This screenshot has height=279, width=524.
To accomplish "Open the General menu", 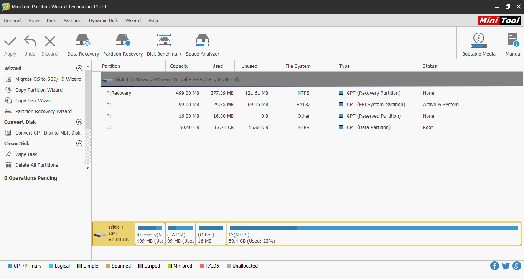I will [12, 20].
